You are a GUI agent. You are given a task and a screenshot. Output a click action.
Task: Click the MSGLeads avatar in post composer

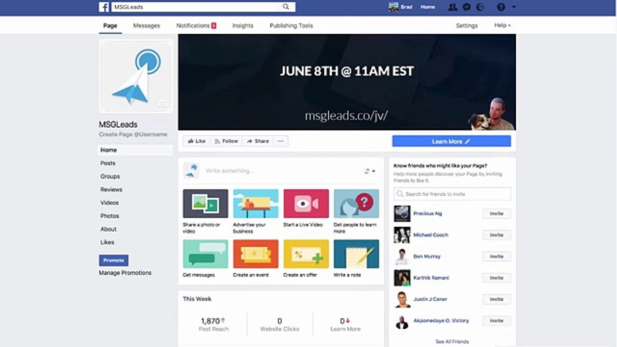[191, 171]
